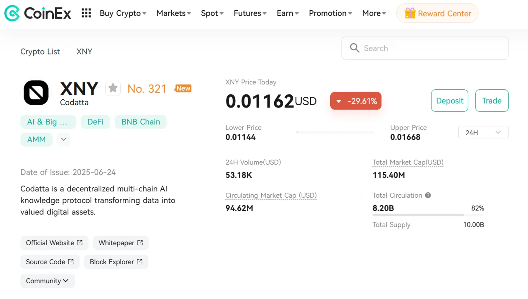528x299 pixels.
Task: Click the price range bar between Lower and Upper
Action: [x=335, y=132]
